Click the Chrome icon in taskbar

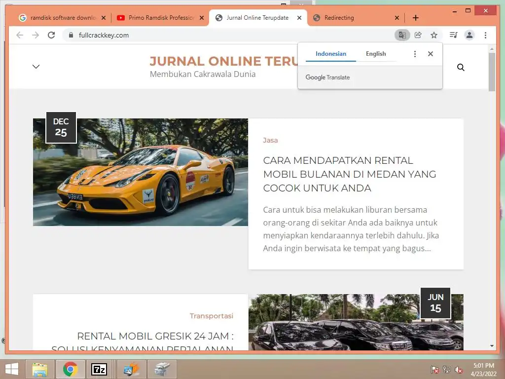tap(71, 369)
